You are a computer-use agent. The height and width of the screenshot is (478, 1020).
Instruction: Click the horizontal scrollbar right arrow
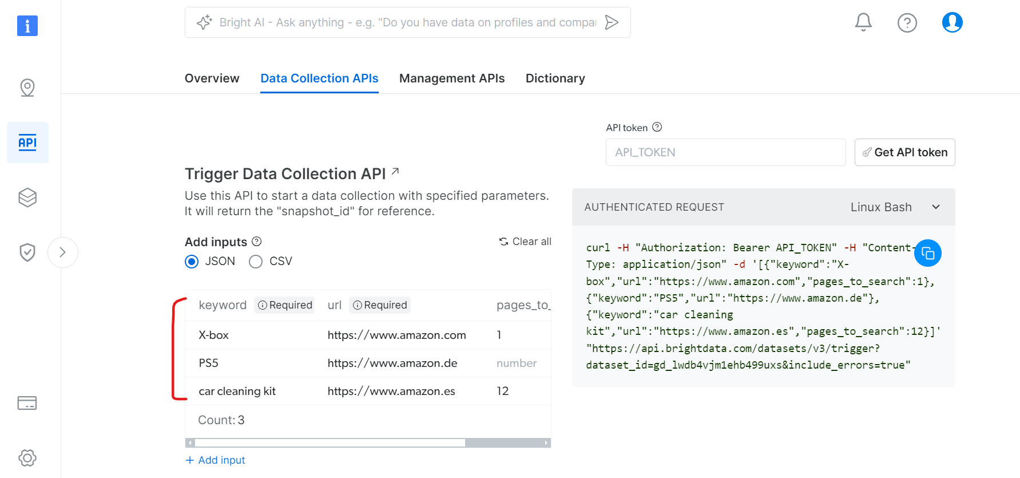click(x=546, y=443)
